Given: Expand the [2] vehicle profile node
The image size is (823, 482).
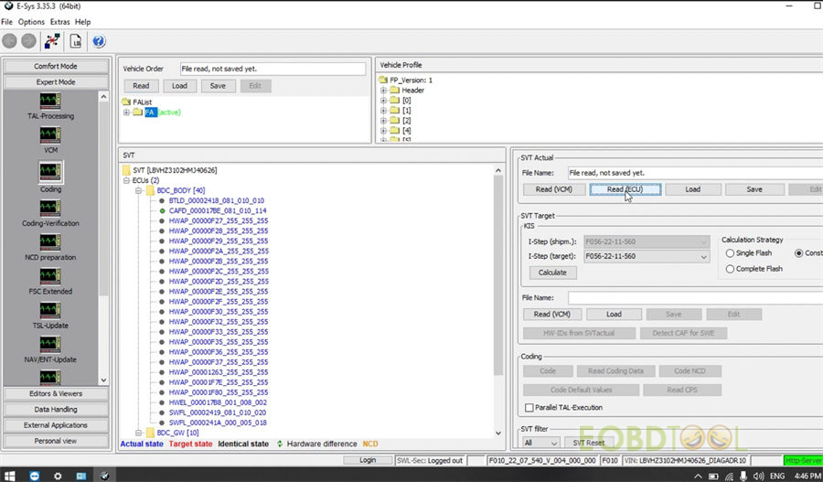Looking at the screenshot, I should point(383,120).
